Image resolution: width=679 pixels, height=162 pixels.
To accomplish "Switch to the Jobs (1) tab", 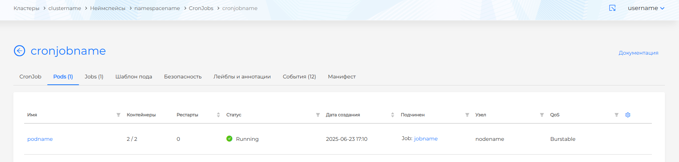I will [x=94, y=77].
